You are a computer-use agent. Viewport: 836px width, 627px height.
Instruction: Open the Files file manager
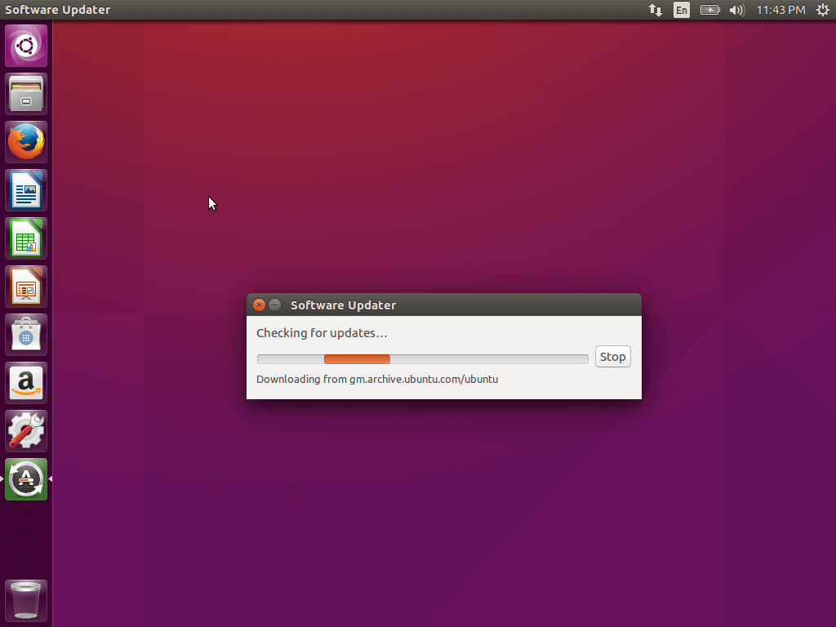[x=25, y=93]
